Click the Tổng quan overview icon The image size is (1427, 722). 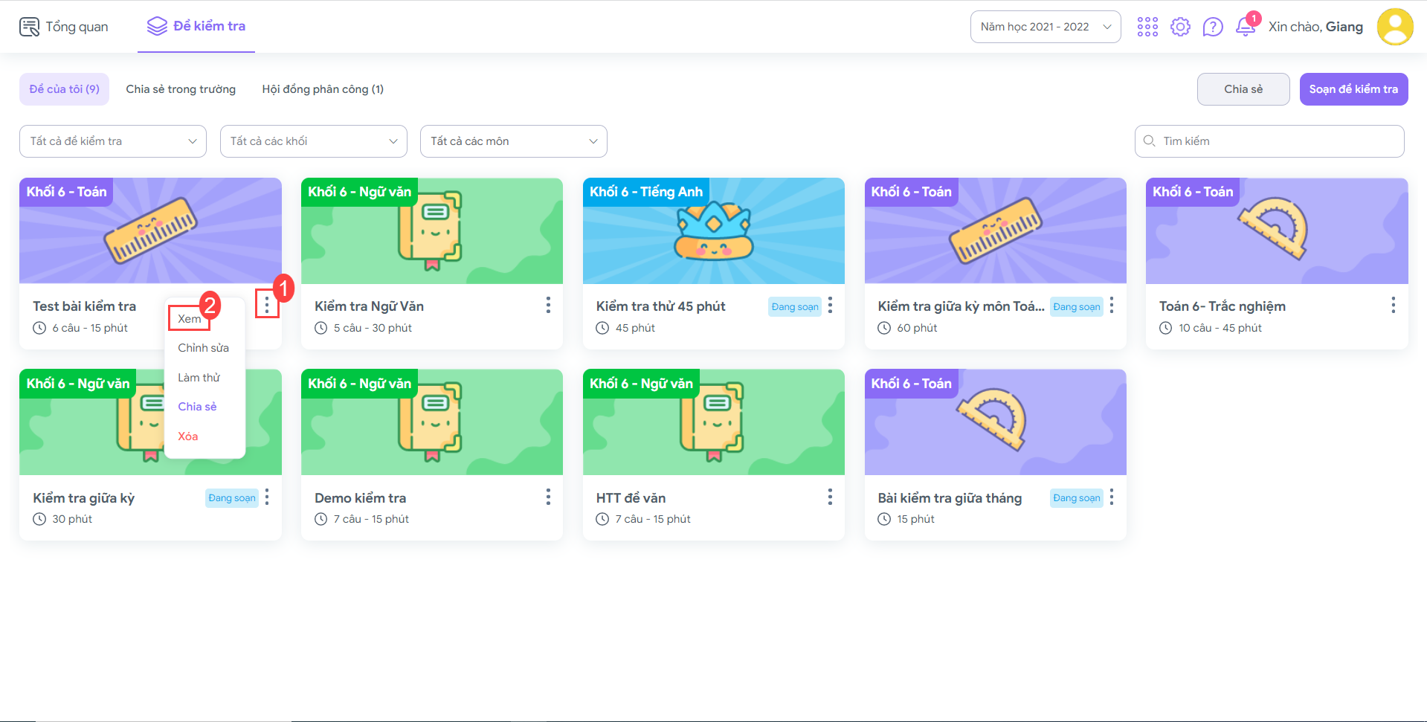point(29,27)
